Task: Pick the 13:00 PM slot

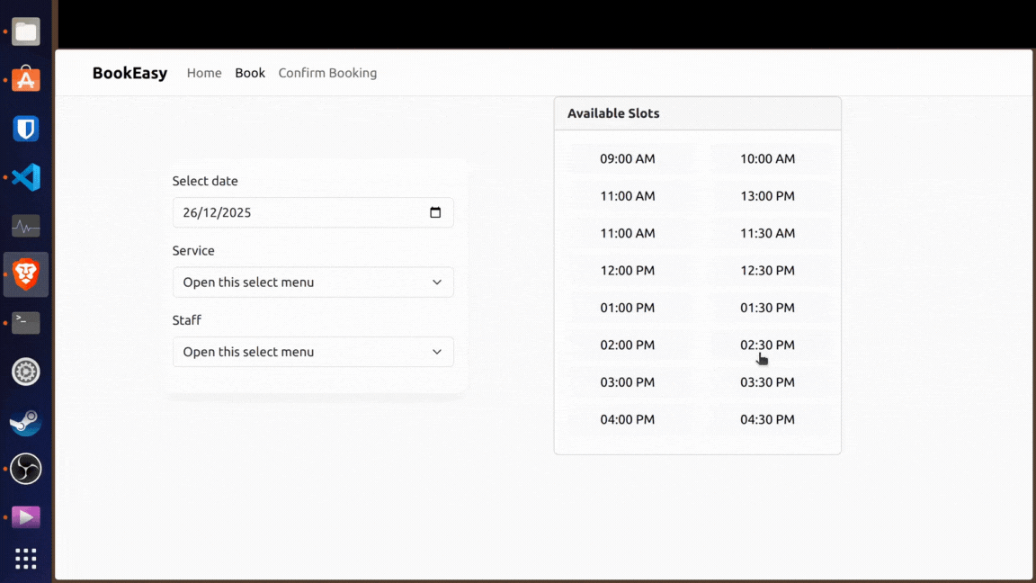Action: pyautogui.click(x=768, y=195)
